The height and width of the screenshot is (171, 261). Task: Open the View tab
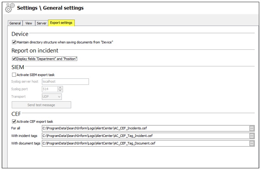click(x=29, y=23)
